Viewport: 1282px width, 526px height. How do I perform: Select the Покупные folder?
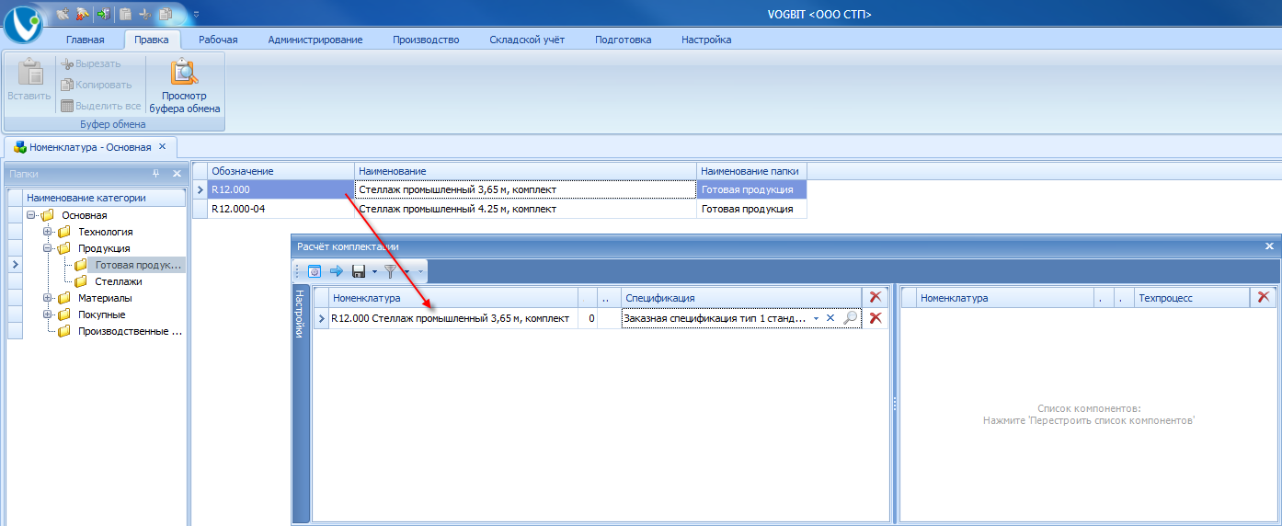102,314
